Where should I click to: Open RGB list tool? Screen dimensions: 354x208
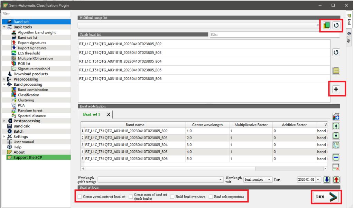click(x=24, y=64)
